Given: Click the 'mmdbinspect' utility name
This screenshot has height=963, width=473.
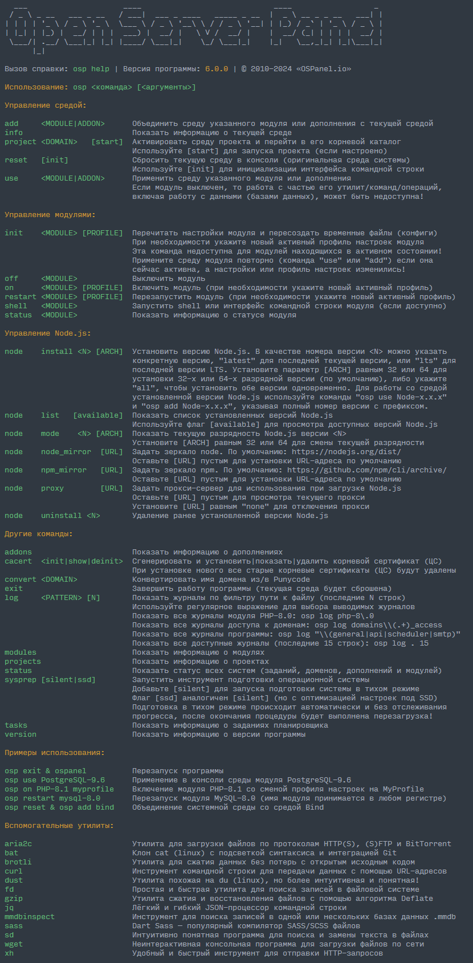Looking at the screenshot, I should coord(30,917).
